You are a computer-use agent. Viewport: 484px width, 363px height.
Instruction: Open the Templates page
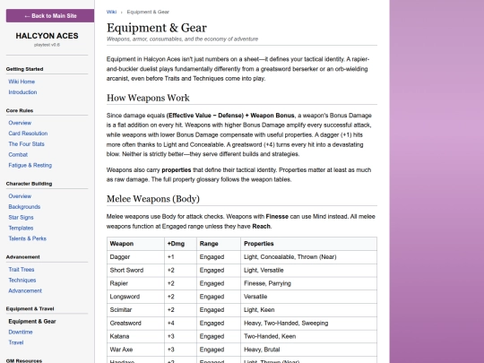[x=21, y=228]
